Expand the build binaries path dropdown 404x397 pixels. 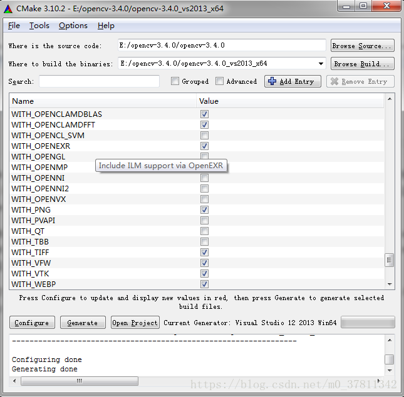coord(321,64)
